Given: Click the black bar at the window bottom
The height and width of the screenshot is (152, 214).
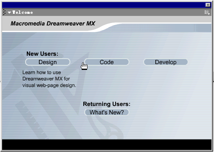Looking at the screenshot, I should pyautogui.click(x=107, y=145).
